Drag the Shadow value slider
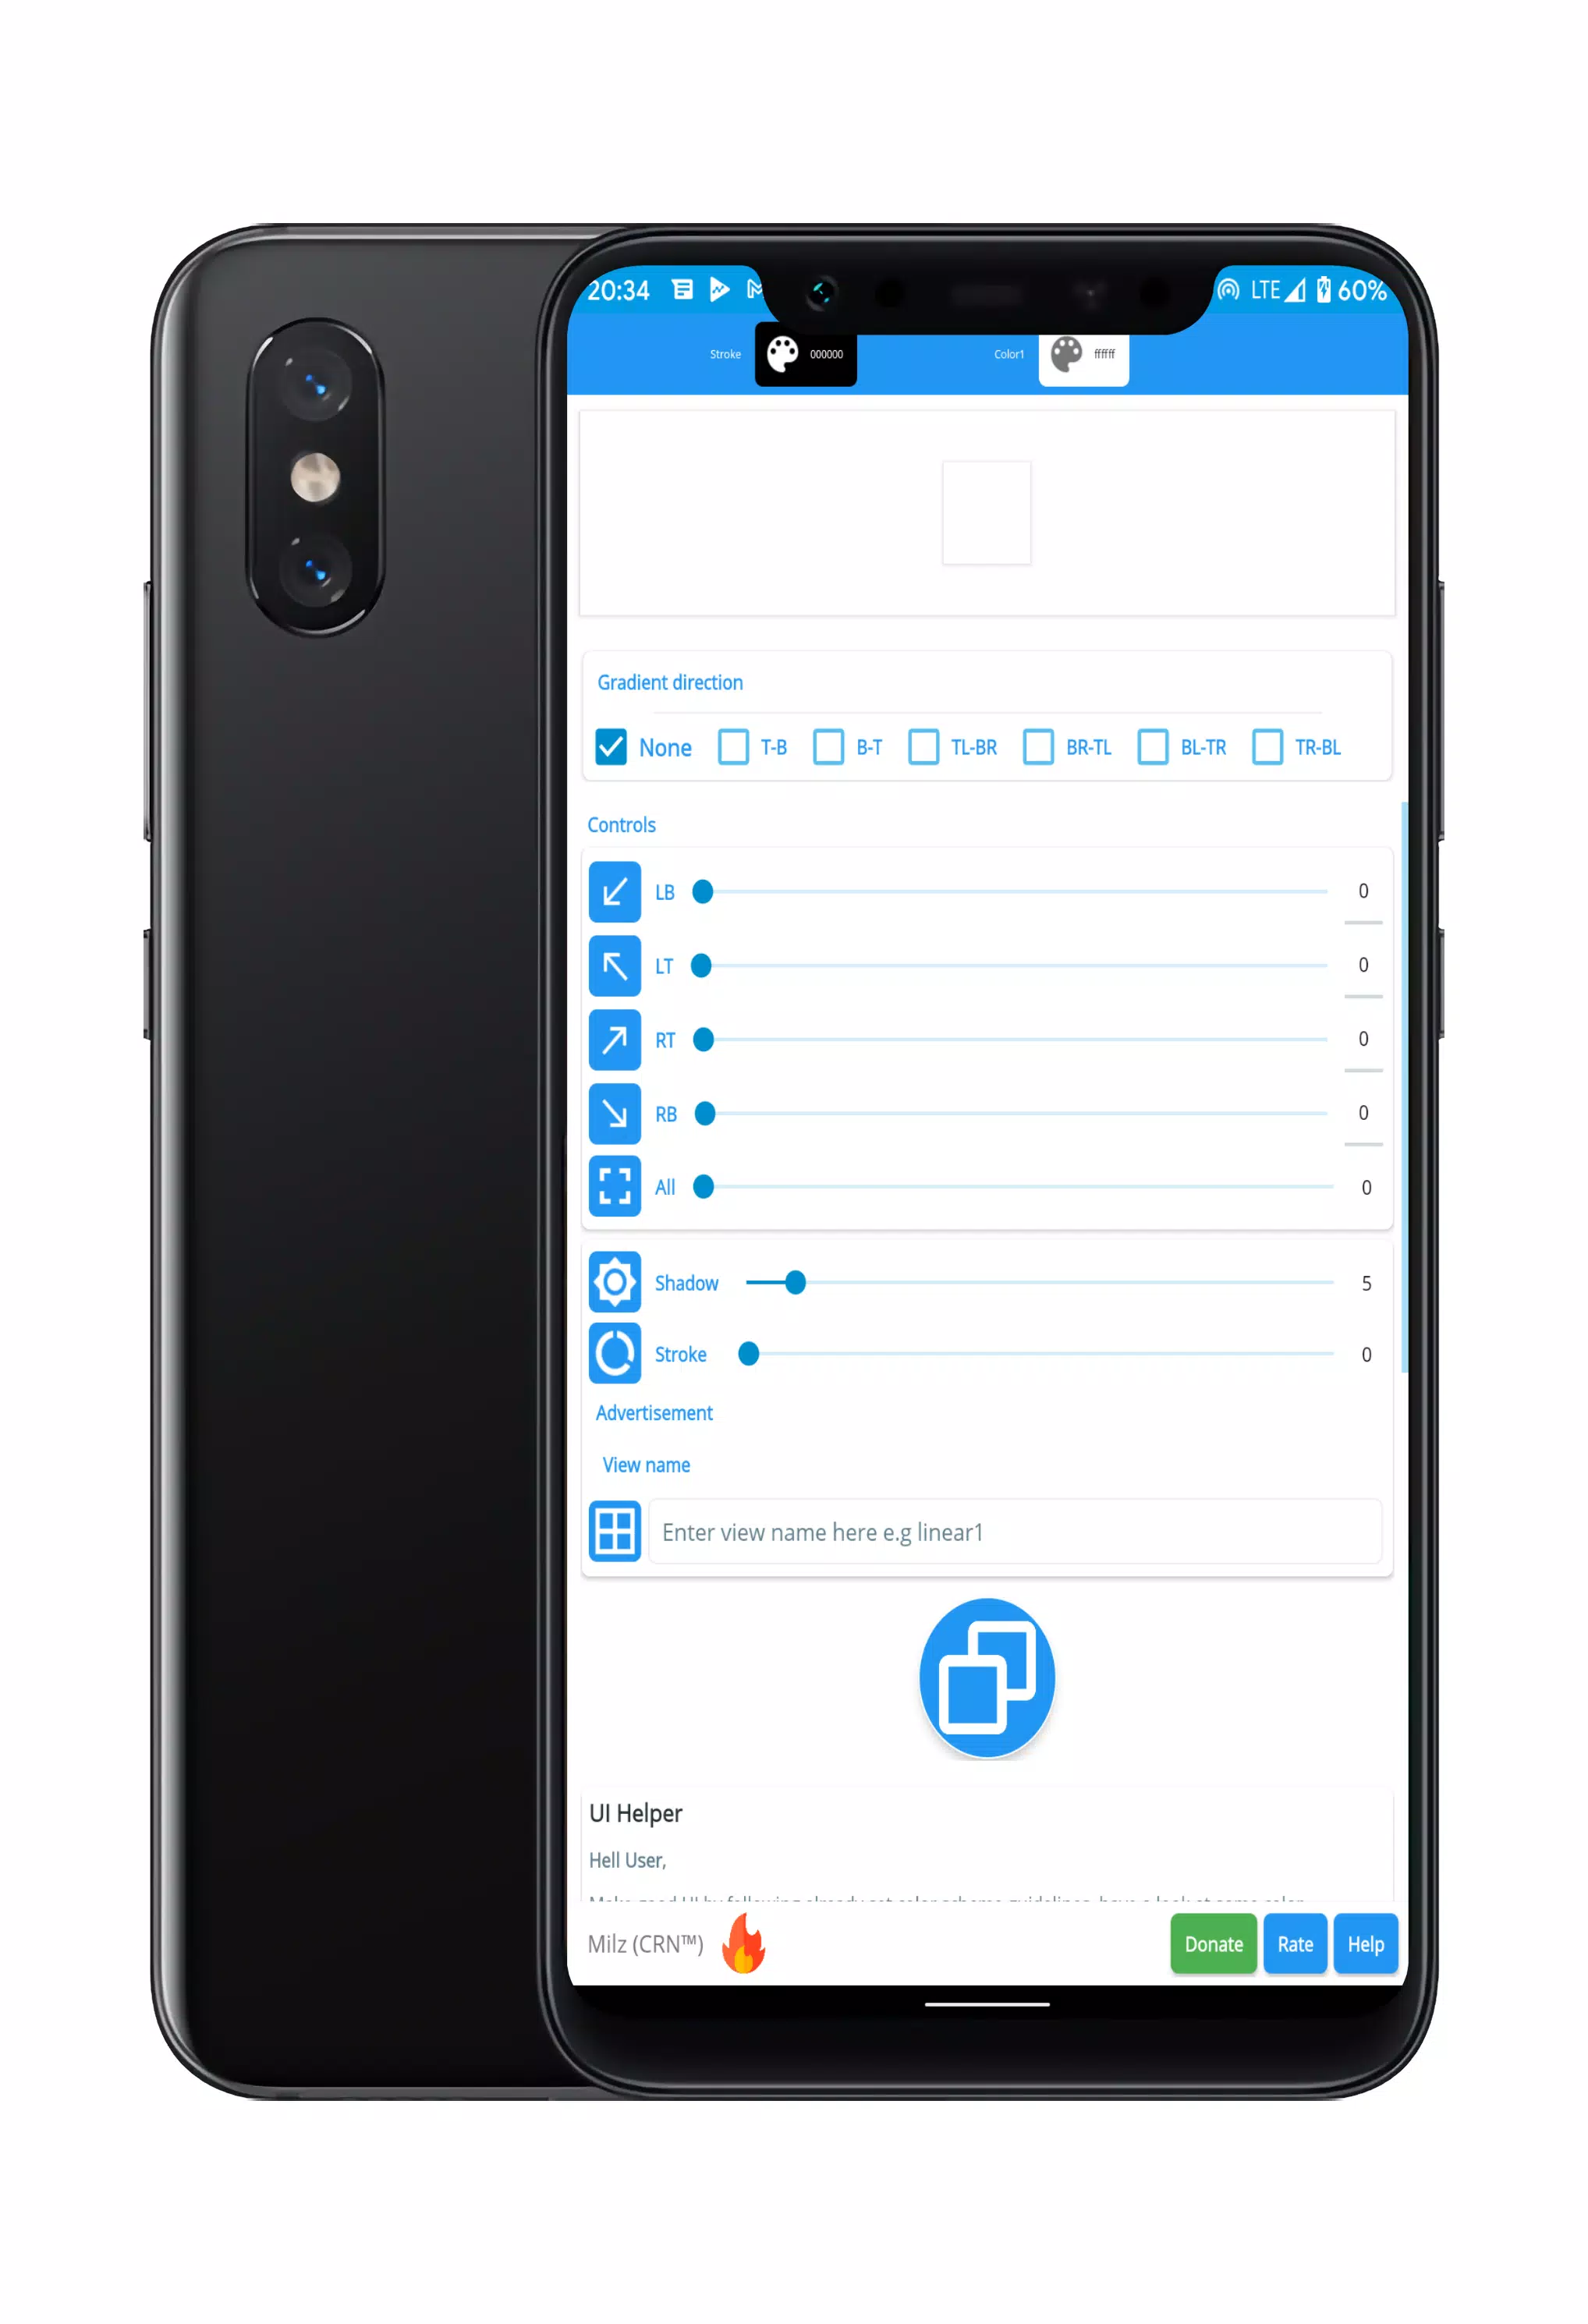Screen dimensions: 1588x2324 click(x=795, y=1282)
